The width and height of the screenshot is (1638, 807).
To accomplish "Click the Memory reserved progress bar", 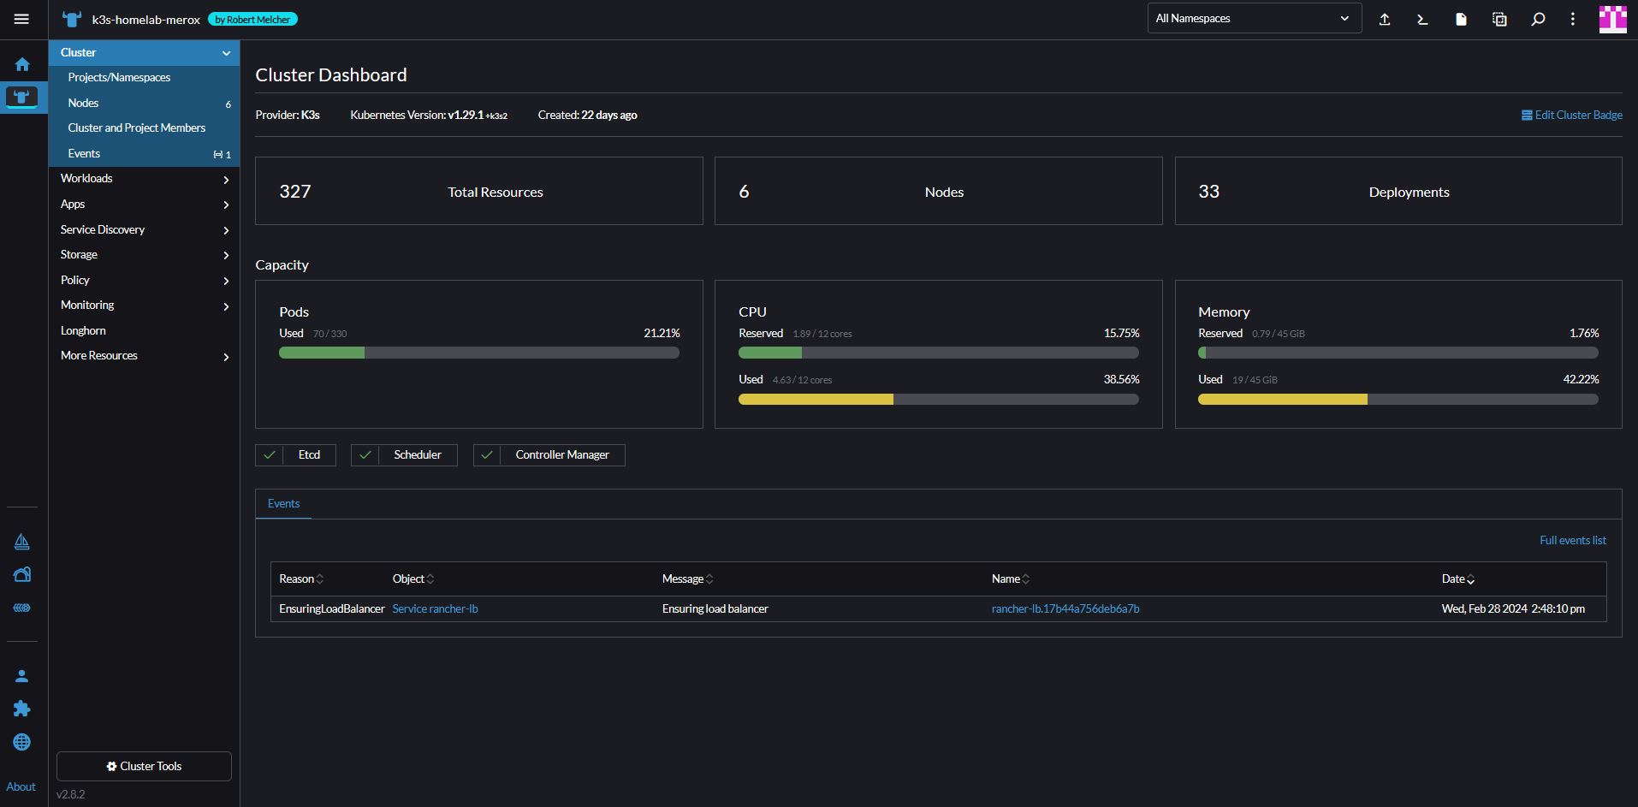I will pyautogui.click(x=1398, y=353).
